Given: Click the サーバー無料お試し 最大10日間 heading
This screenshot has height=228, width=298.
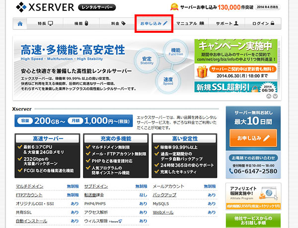Looking at the screenshot, I should pos(253,118).
